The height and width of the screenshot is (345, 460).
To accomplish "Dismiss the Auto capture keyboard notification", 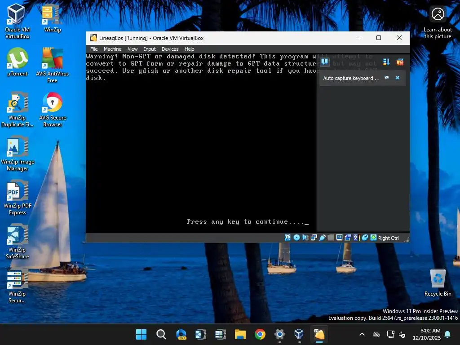I will click(x=398, y=78).
